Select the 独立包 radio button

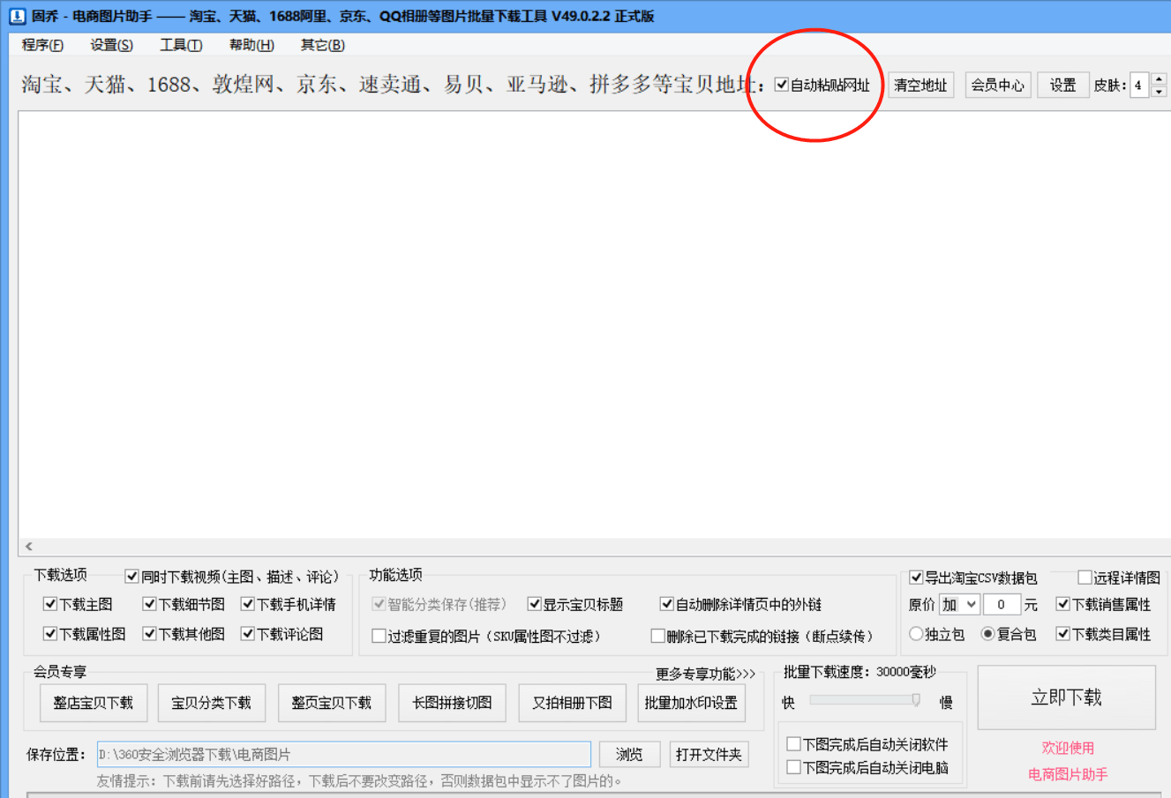coord(916,634)
